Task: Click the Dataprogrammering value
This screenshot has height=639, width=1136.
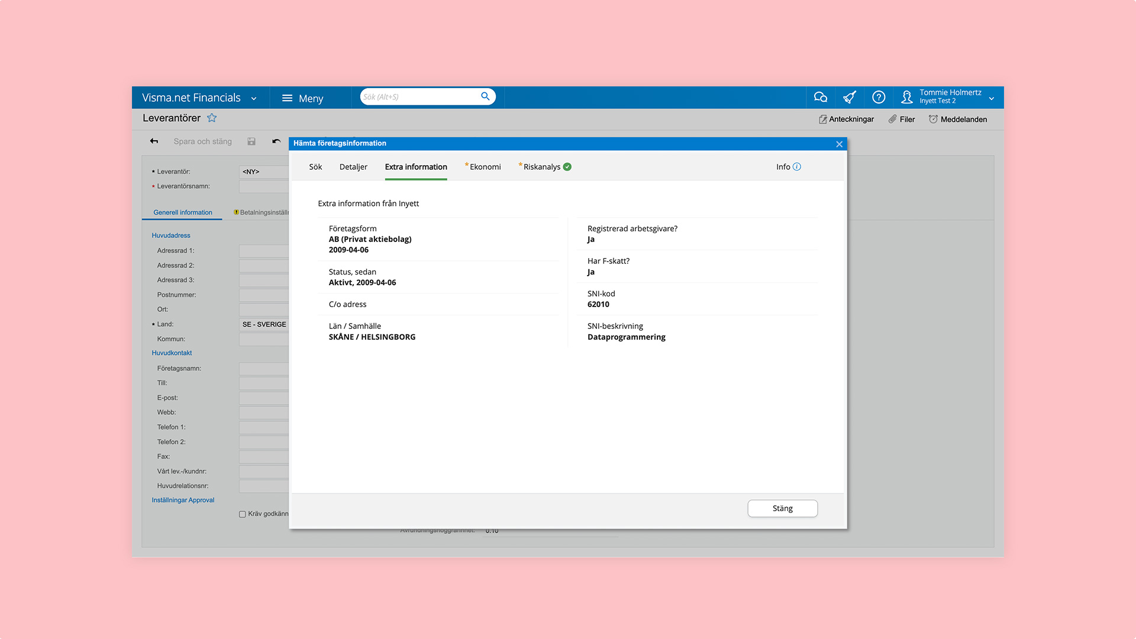Action: (x=626, y=337)
